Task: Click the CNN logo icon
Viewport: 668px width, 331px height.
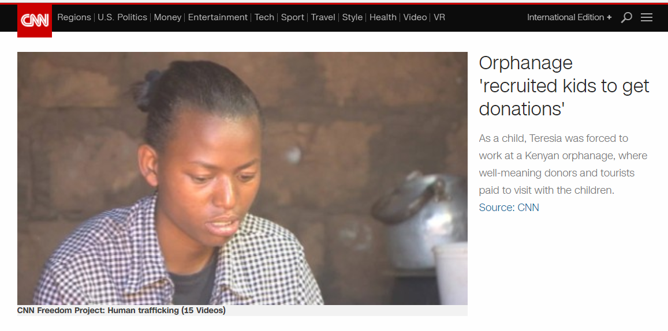Action: [35, 21]
